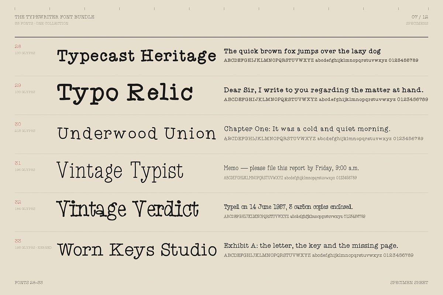Click the '213 GLYPHS' label
This screenshot has height=295, width=443.
tap(25, 131)
